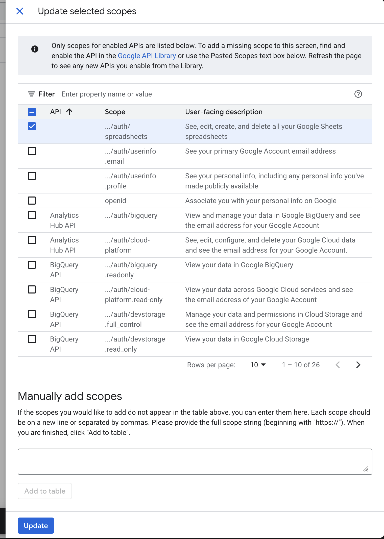Image resolution: width=384 pixels, height=539 pixels.
Task: Open the Rows per page dropdown
Action: pyautogui.click(x=258, y=365)
